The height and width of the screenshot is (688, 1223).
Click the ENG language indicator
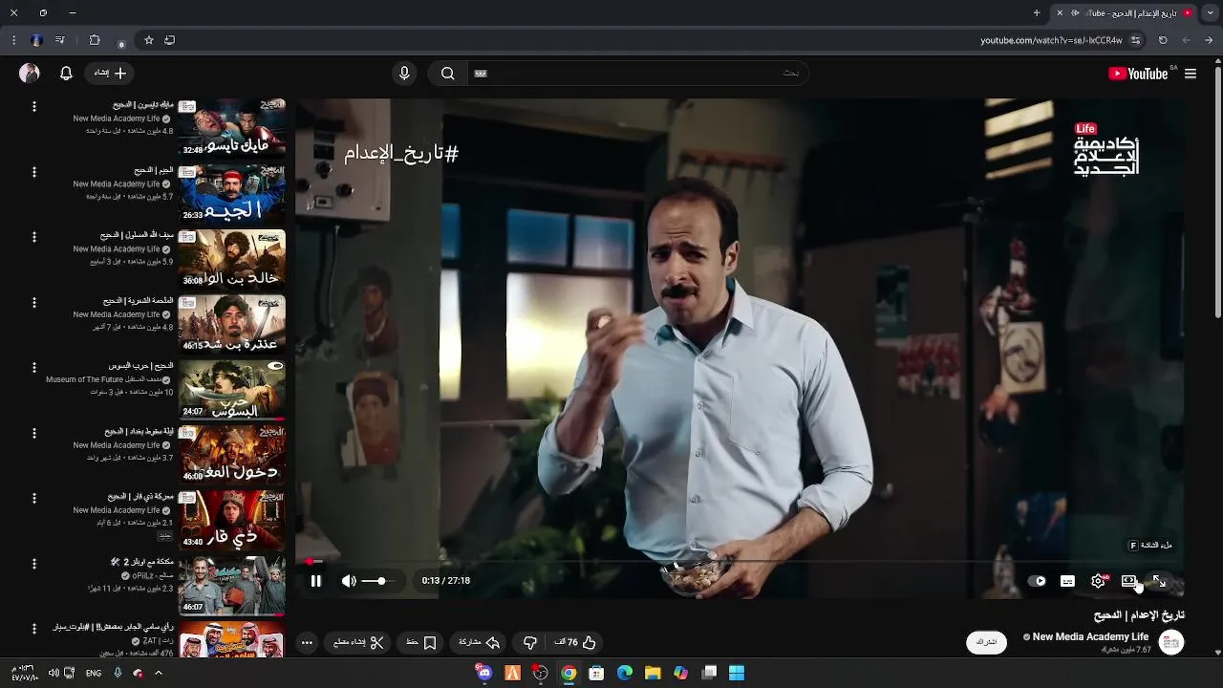(94, 674)
